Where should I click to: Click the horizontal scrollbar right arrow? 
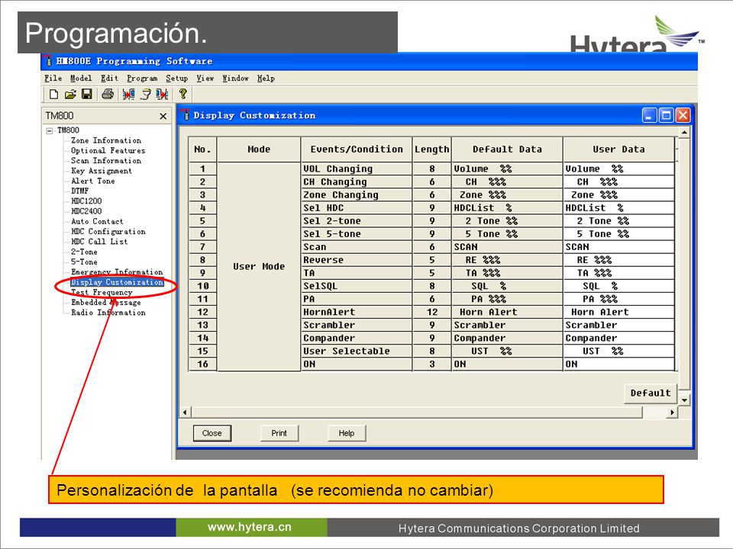pos(672,413)
